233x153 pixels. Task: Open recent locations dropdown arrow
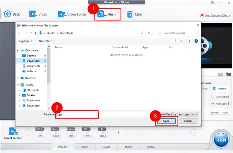(31, 33)
